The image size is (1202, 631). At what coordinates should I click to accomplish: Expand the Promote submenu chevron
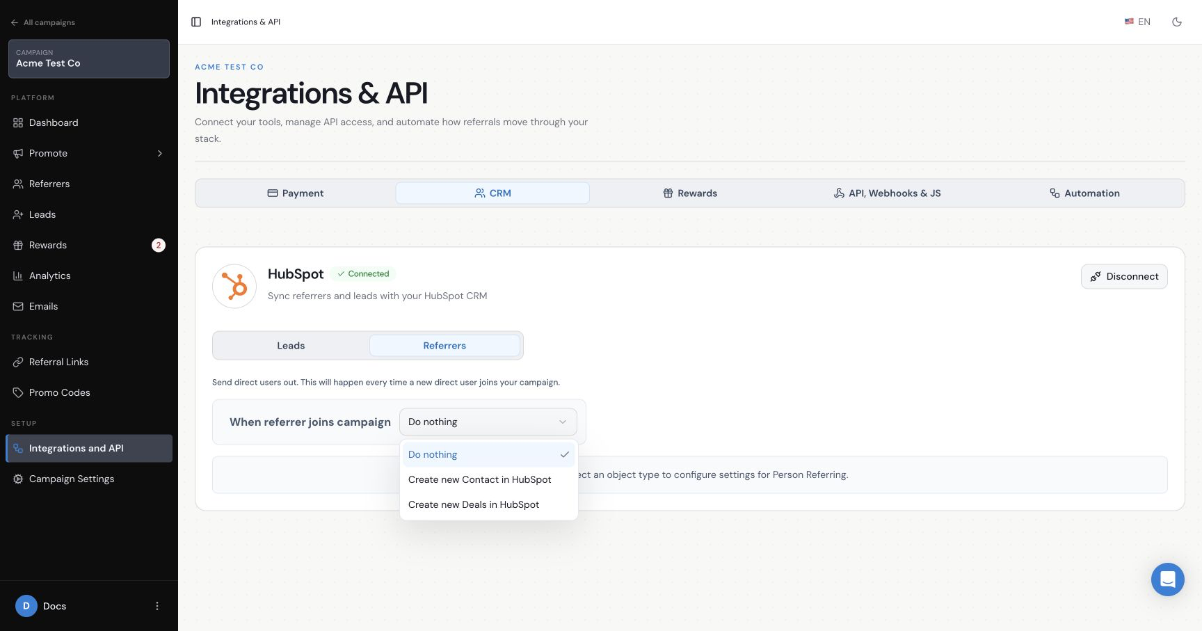click(x=160, y=153)
